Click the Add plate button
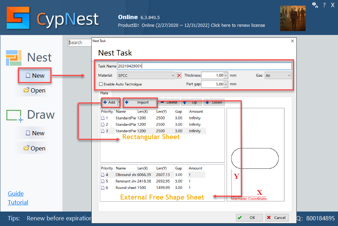The height and width of the screenshot is (226, 338). (x=110, y=102)
